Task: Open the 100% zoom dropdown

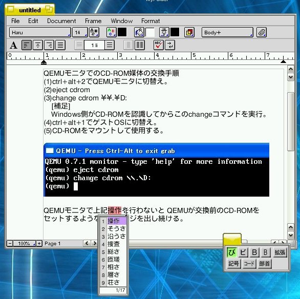Action: pyautogui.click(x=25, y=244)
